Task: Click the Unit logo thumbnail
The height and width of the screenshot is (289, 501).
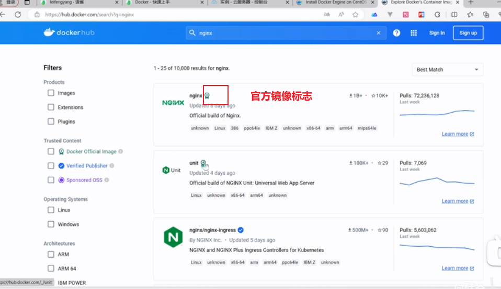Action: click(x=172, y=170)
